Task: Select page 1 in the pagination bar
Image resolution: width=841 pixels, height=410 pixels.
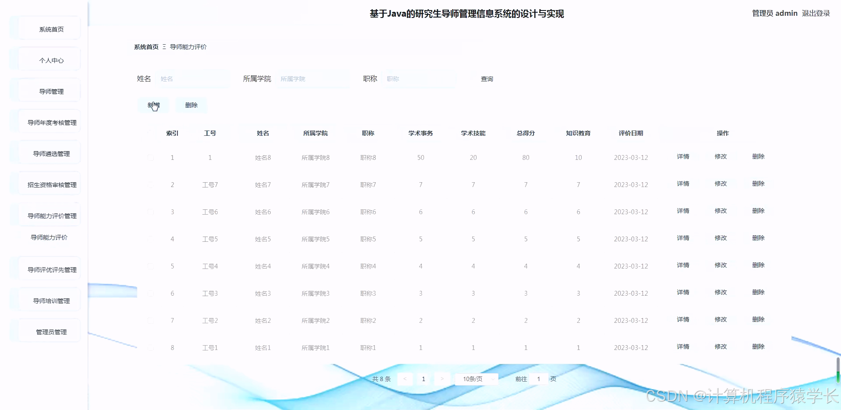Action: (x=423, y=379)
